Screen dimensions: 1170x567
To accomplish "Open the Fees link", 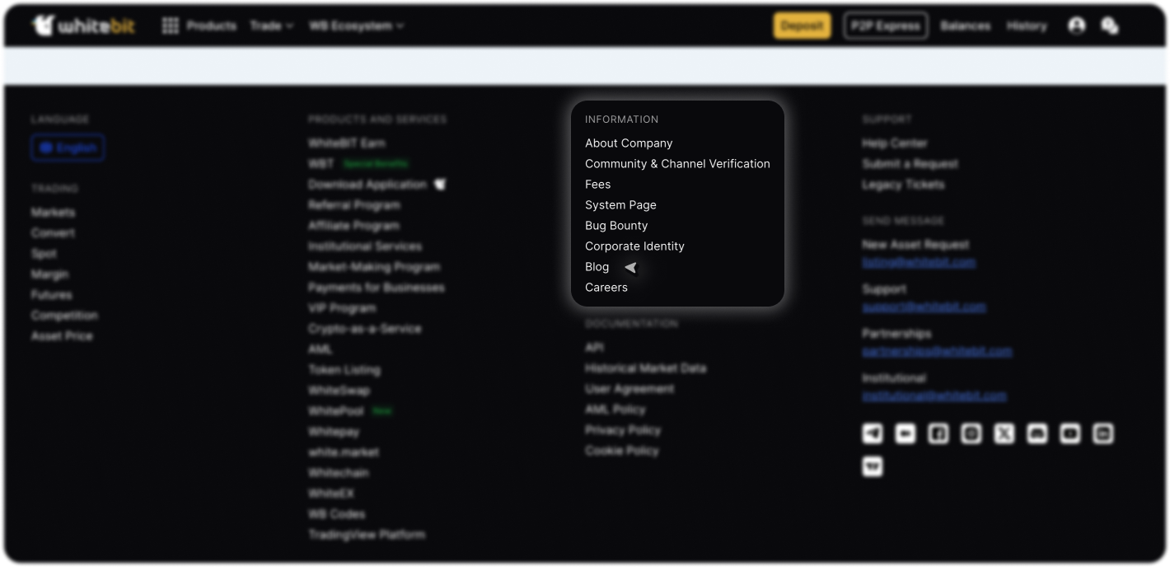I will [598, 185].
